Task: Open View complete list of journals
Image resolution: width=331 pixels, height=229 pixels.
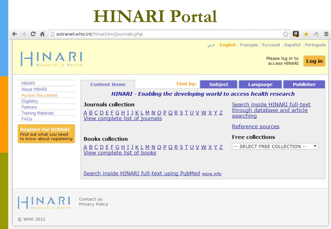Action: (123, 118)
